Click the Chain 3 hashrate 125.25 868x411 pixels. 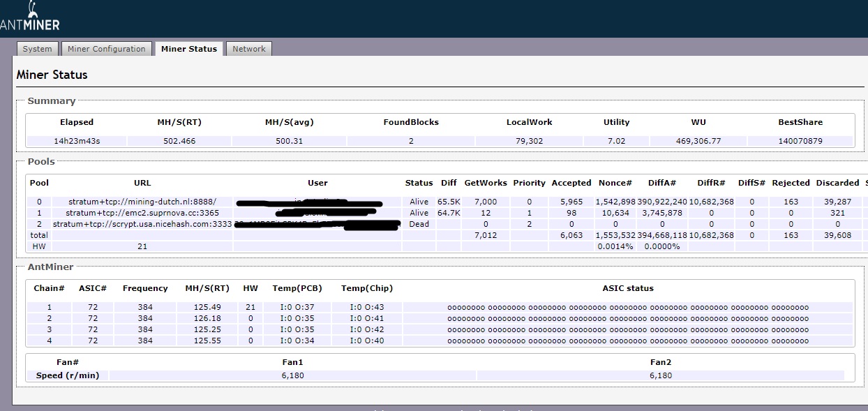(208, 329)
